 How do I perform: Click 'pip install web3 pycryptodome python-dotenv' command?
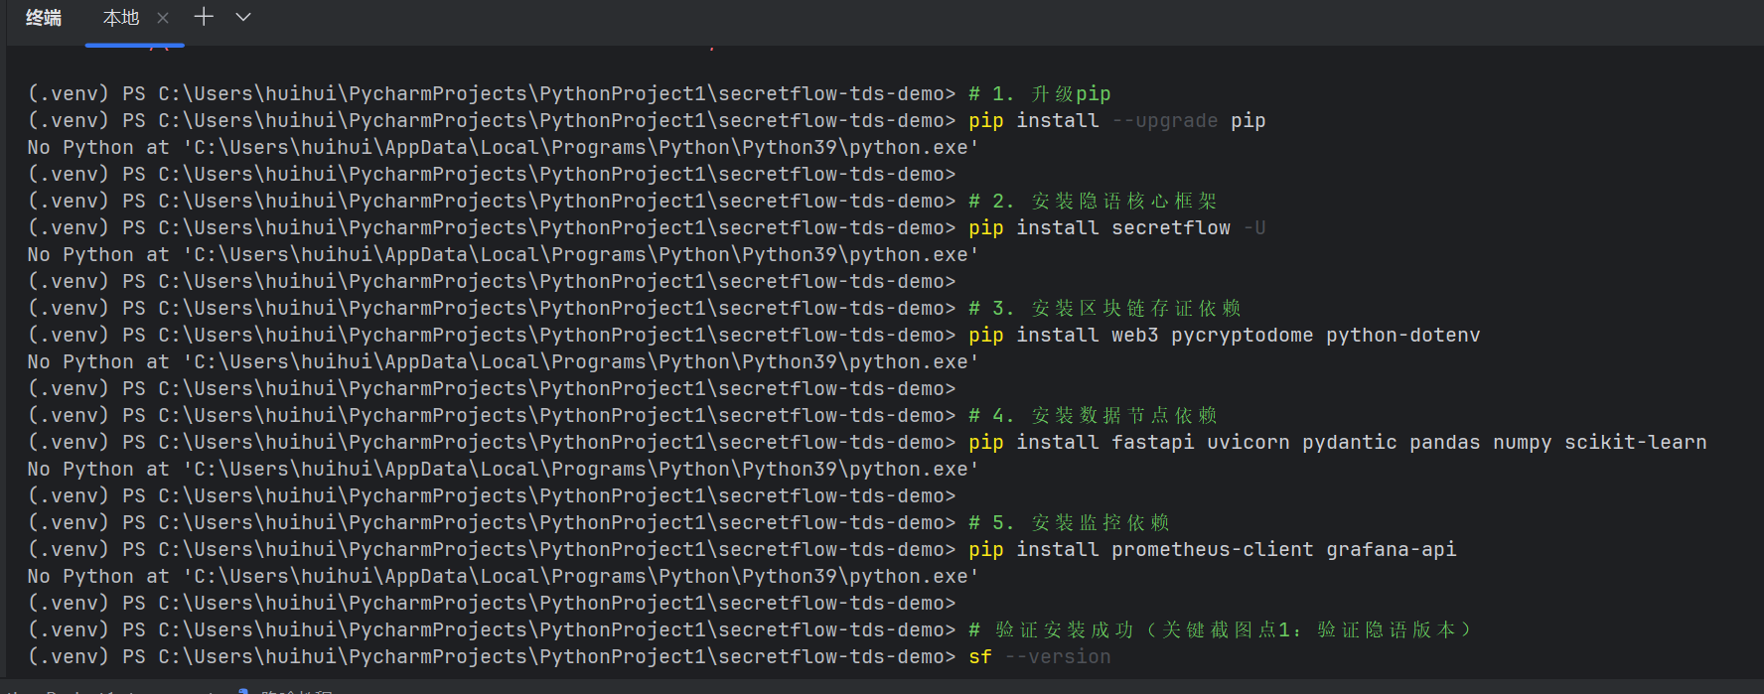click(1224, 335)
